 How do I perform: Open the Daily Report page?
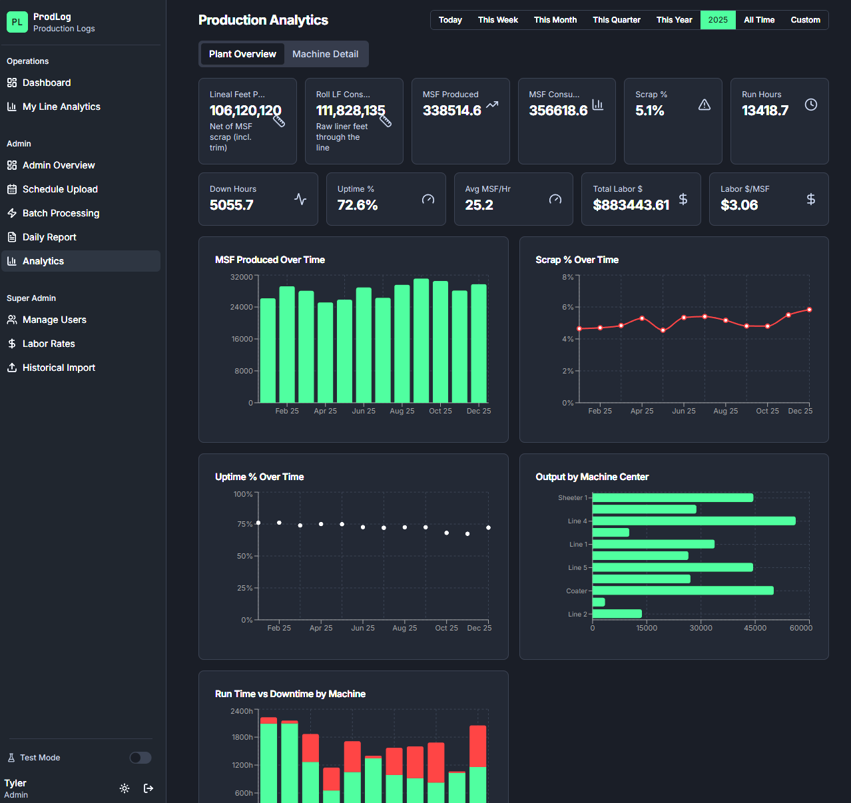click(81, 237)
